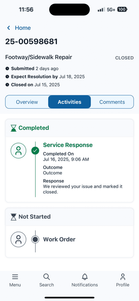
Task: Tap the CLOSED status label
Action: click(x=125, y=58)
